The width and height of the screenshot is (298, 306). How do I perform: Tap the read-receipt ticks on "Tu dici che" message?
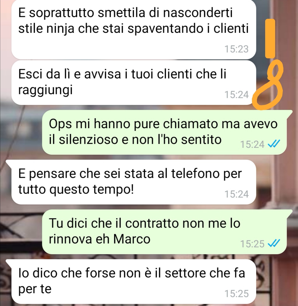pyautogui.click(x=274, y=244)
